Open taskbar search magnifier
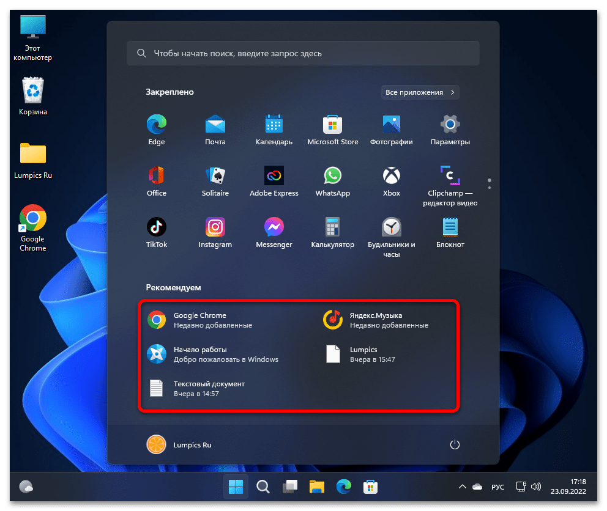This screenshot has height=511, width=607. 263,487
